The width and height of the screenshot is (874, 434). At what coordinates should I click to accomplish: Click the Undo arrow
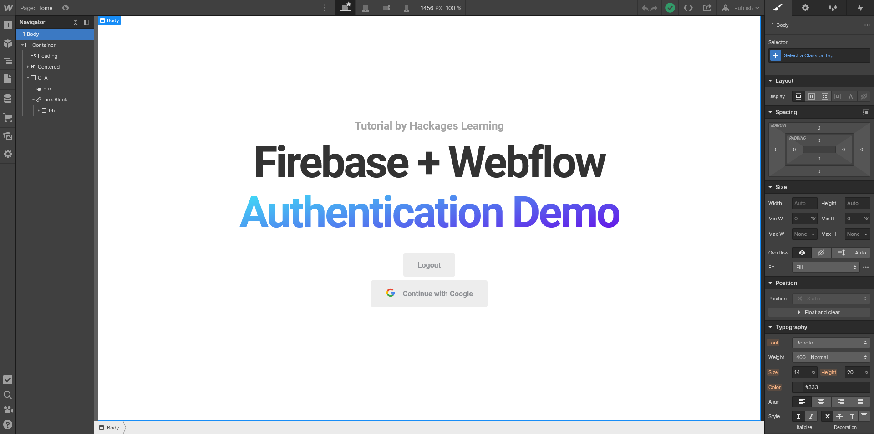pyautogui.click(x=645, y=8)
